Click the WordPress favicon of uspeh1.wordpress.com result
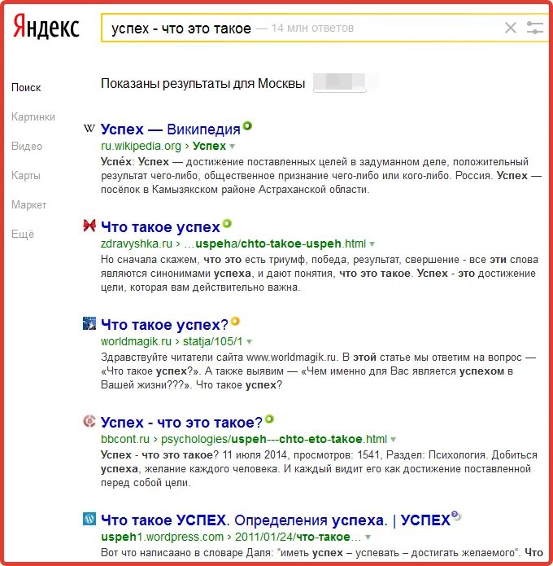 click(x=89, y=519)
